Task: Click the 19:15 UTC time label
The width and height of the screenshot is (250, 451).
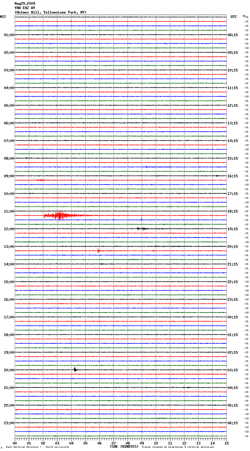Action: [233, 229]
